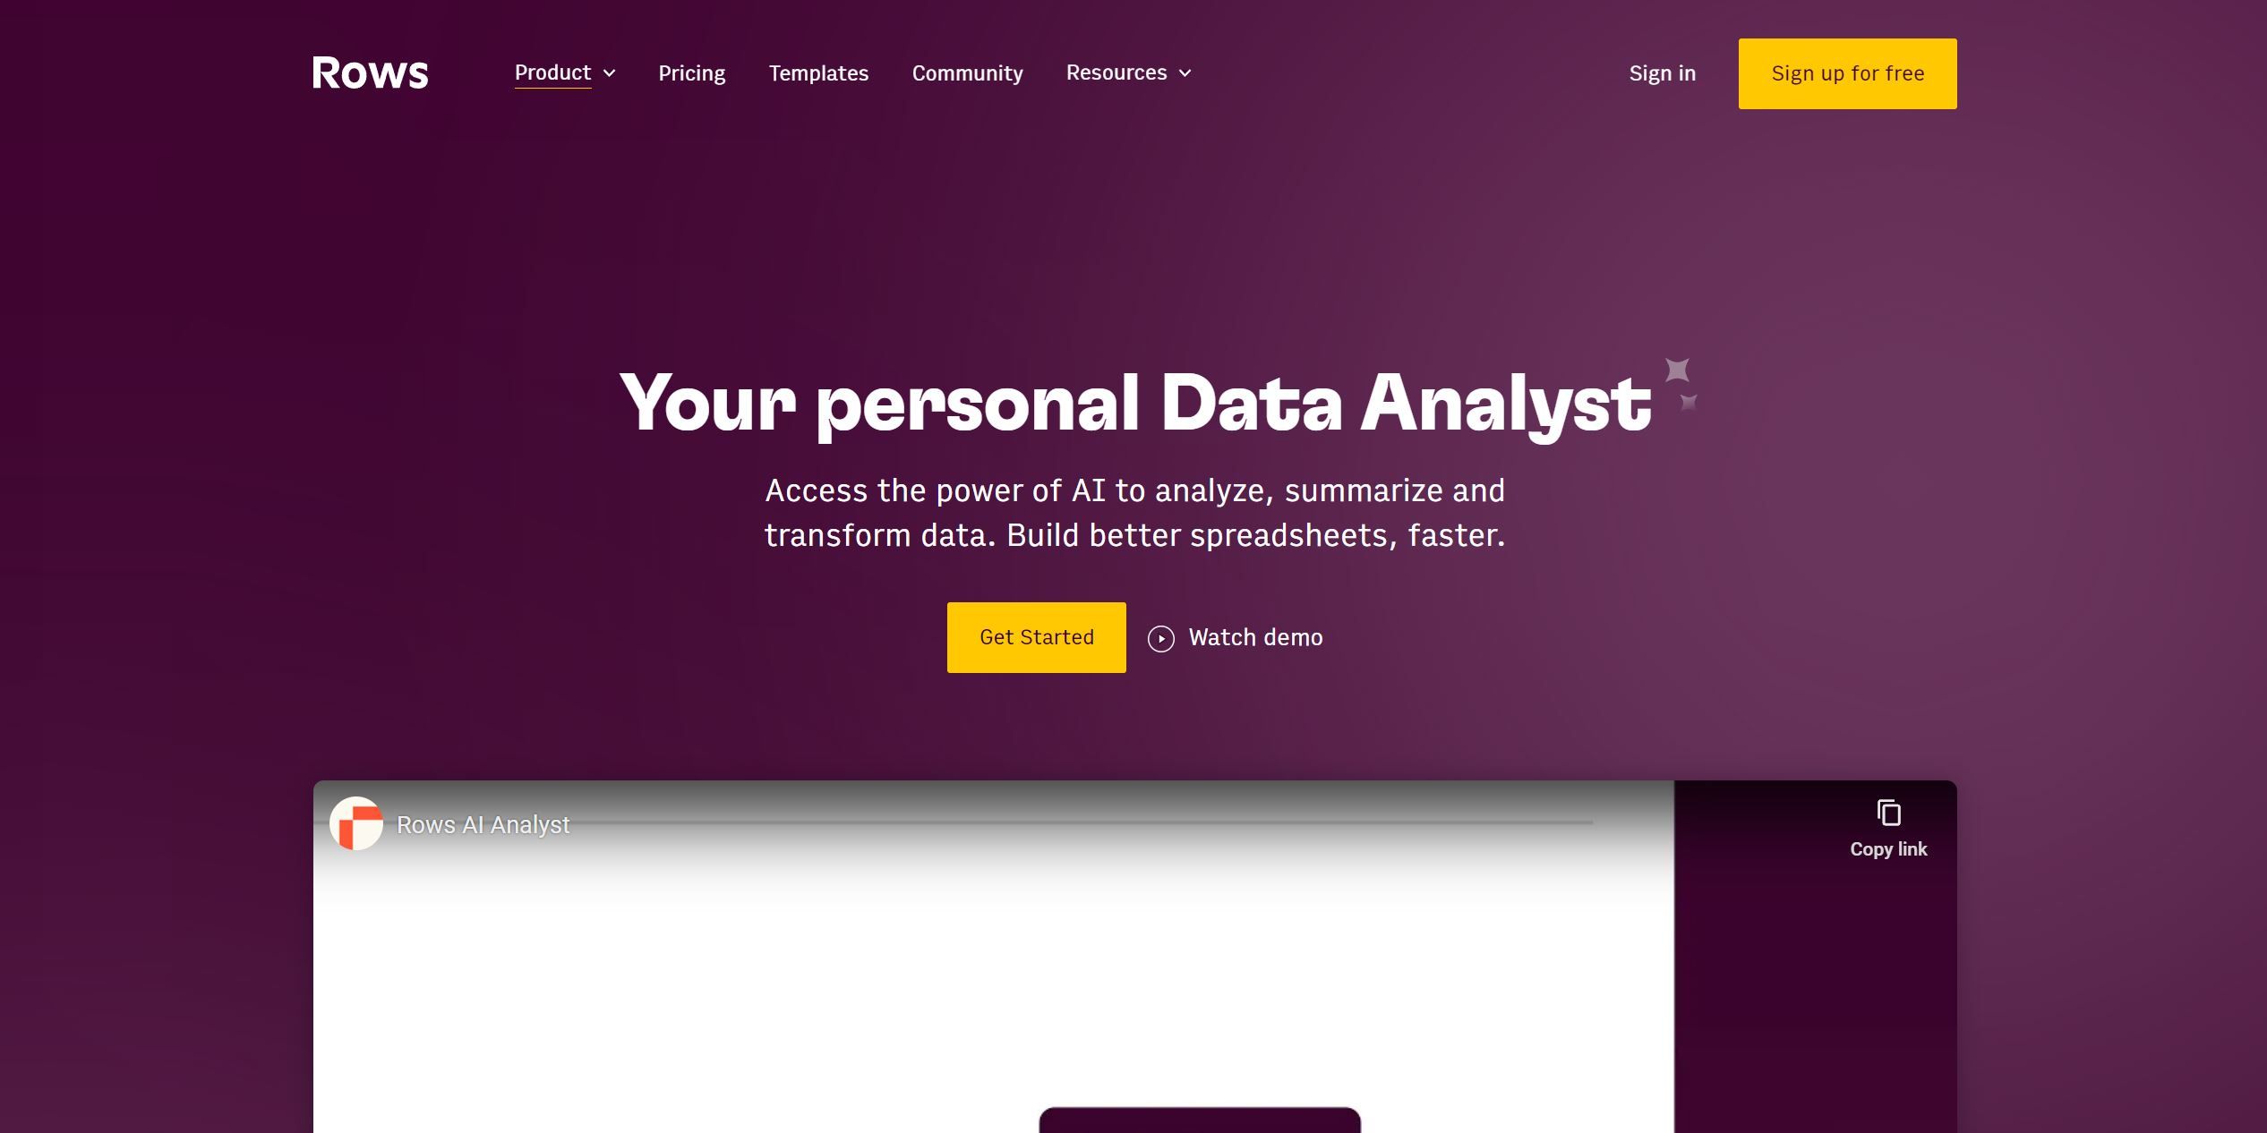
Task: Click the Templates navigation link
Action: (x=818, y=72)
